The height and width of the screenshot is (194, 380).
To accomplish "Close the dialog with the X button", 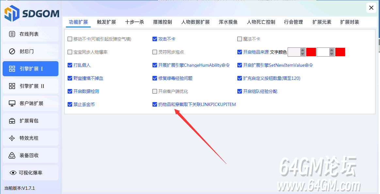I will click(371, 8).
